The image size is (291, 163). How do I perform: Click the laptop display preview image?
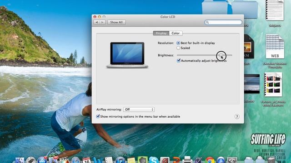point(127,55)
